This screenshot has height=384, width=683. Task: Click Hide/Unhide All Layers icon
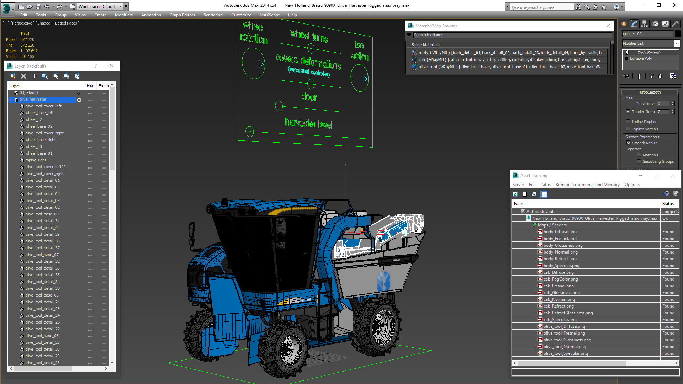tap(66, 76)
